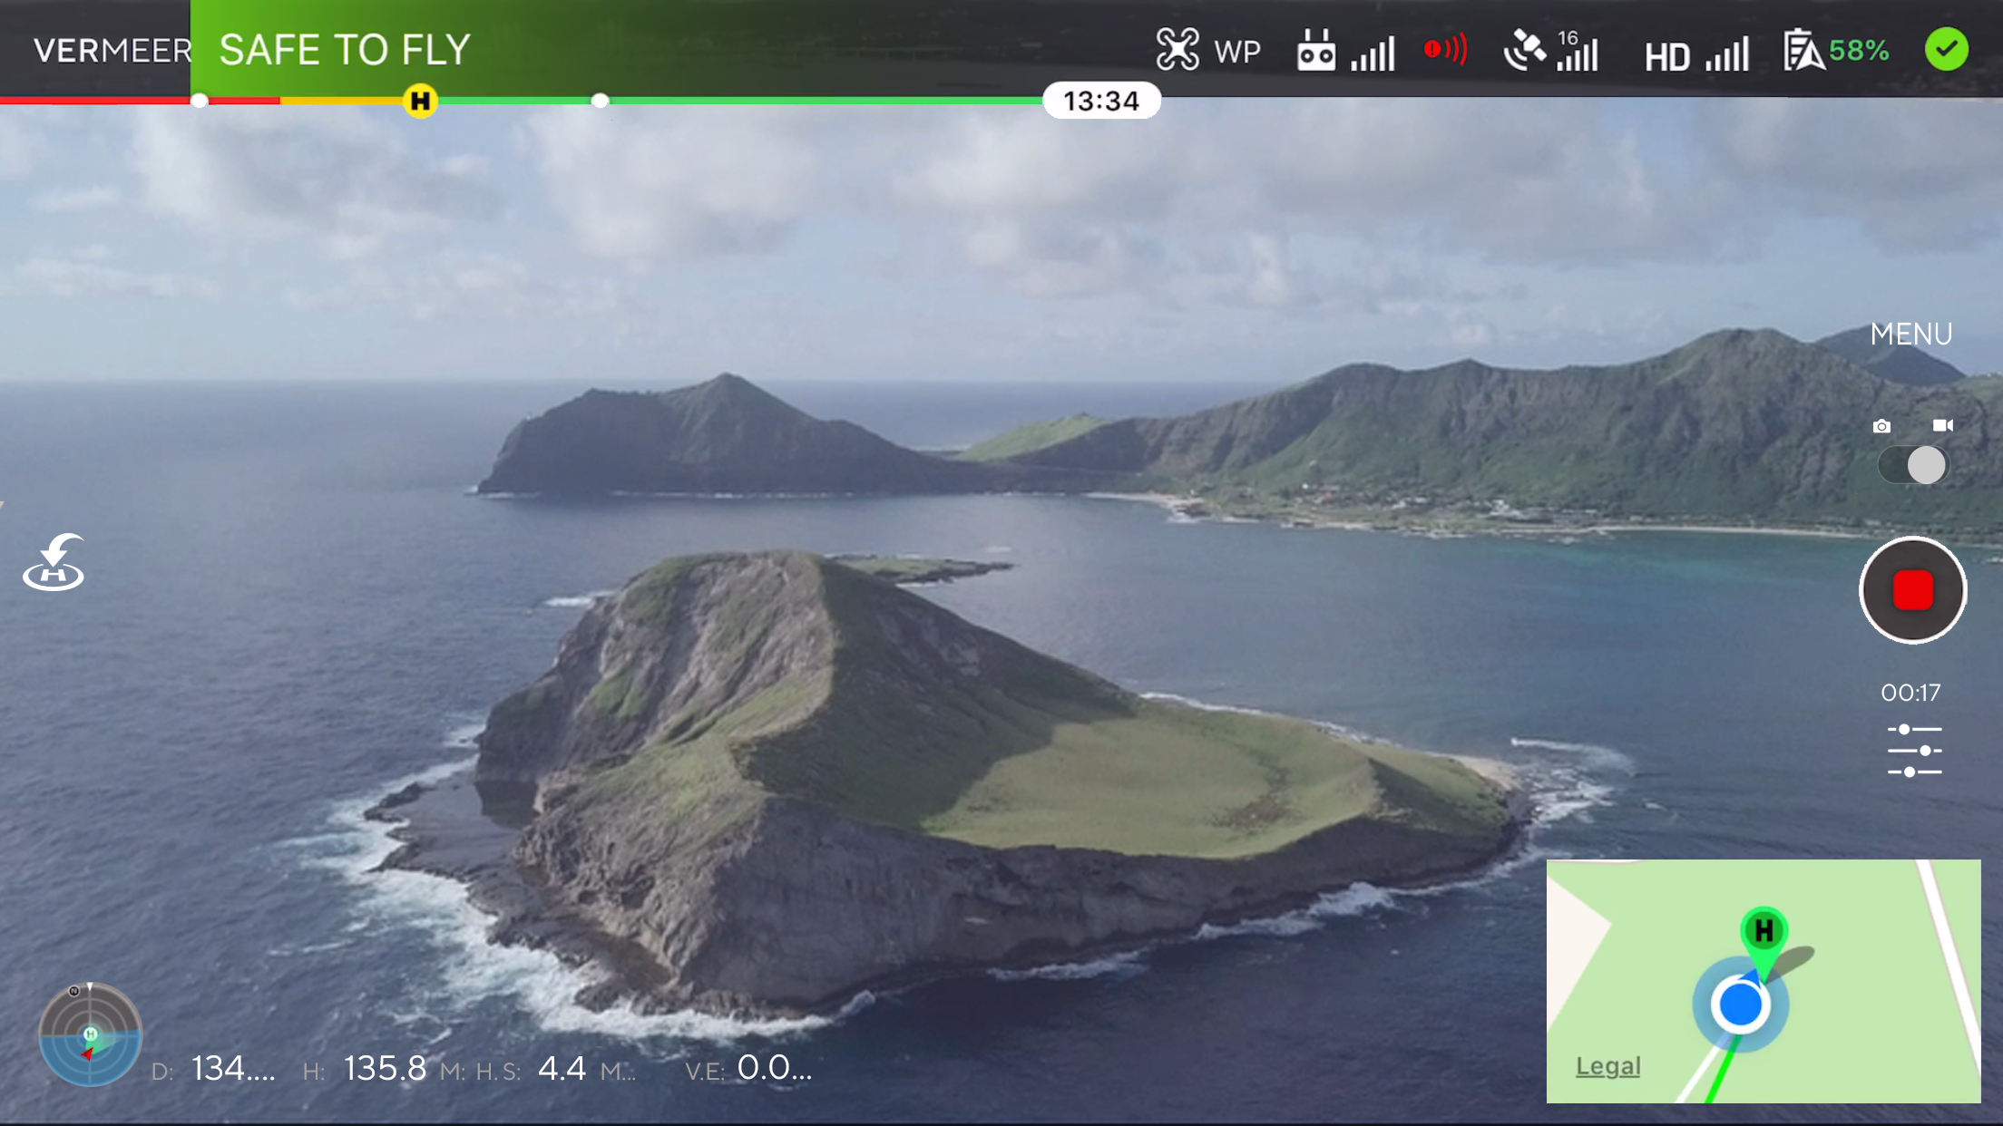Toggle the photo/video mode switch
Viewport: 2003px width, 1126px height.
coord(1912,465)
